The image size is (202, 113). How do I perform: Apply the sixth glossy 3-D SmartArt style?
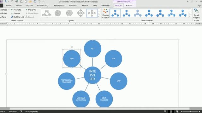[171, 13]
